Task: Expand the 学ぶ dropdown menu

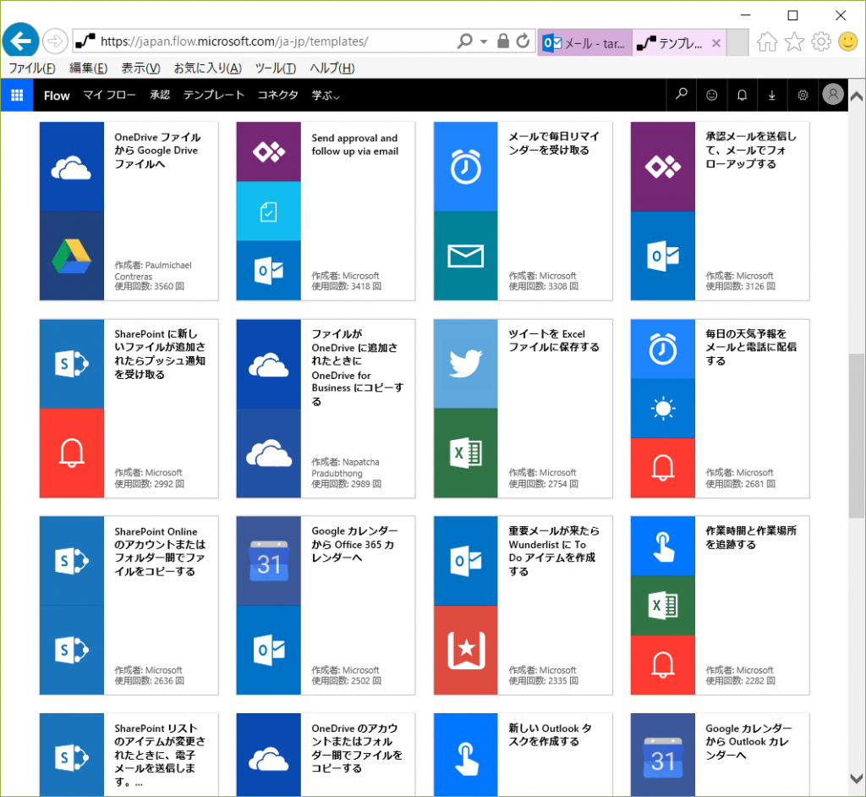Action: click(326, 96)
